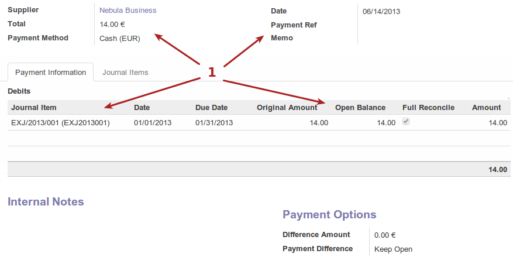Sort by the Due Date column header
Screen dimensions: 513x257
coord(211,108)
